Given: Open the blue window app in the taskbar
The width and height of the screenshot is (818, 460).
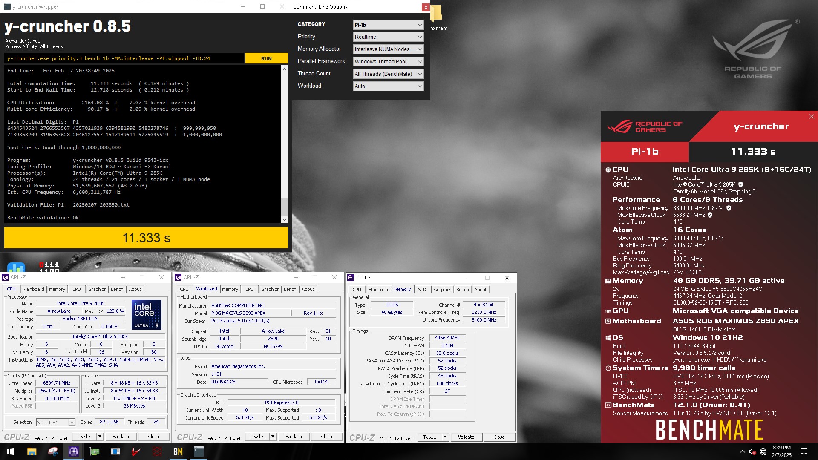Looking at the screenshot, I should [115, 451].
